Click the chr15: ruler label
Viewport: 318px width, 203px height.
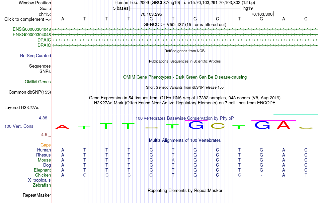45,14
